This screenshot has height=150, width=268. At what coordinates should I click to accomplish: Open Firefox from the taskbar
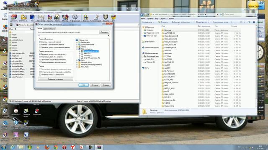(x=47, y=147)
